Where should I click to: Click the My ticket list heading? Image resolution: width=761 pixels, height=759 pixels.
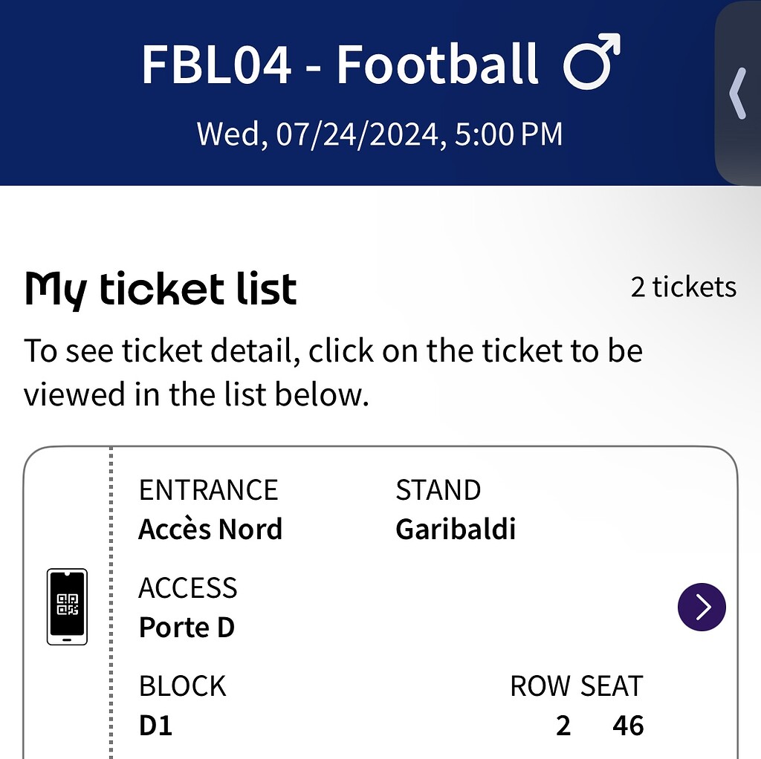(161, 288)
